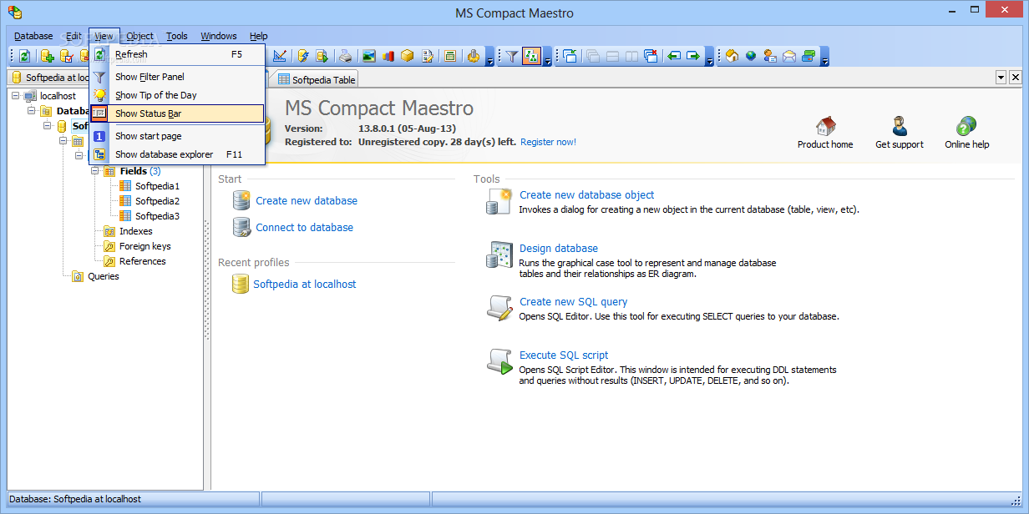Viewport: 1029px width, 514px height.
Task: Collapse the Fields (3) tree node
Action: [x=94, y=171]
